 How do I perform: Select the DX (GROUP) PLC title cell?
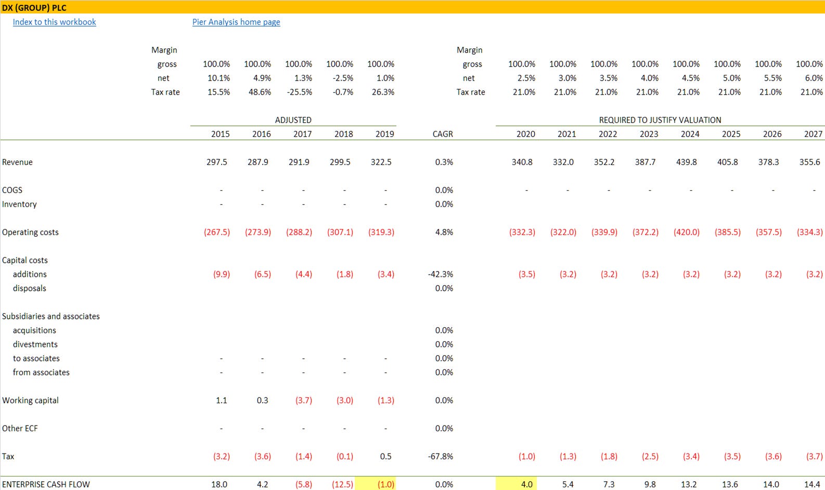[x=34, y=8]
